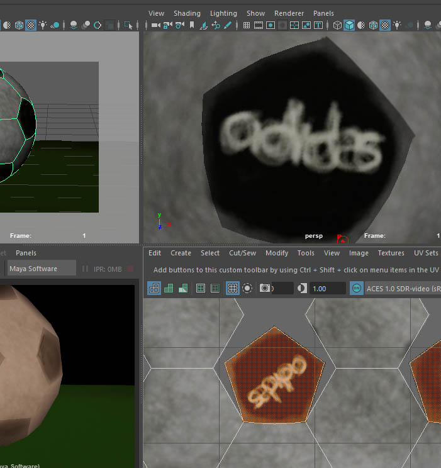Screen dimensions: 441x468
Task: Click the UV Editor pixel snap circle icon
Action: pyautogui.click(x=247, y=288)
